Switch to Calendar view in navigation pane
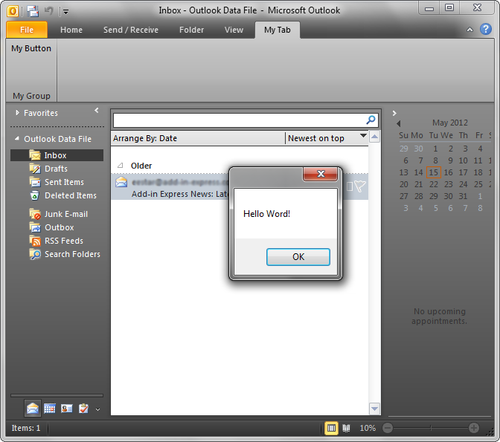Viewport: 500px width, 442px height. [50, 409]
